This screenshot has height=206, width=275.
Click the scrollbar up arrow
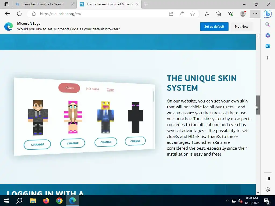click(258, 36)
